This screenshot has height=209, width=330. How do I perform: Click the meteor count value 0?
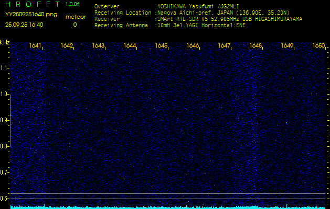point(75,25)
